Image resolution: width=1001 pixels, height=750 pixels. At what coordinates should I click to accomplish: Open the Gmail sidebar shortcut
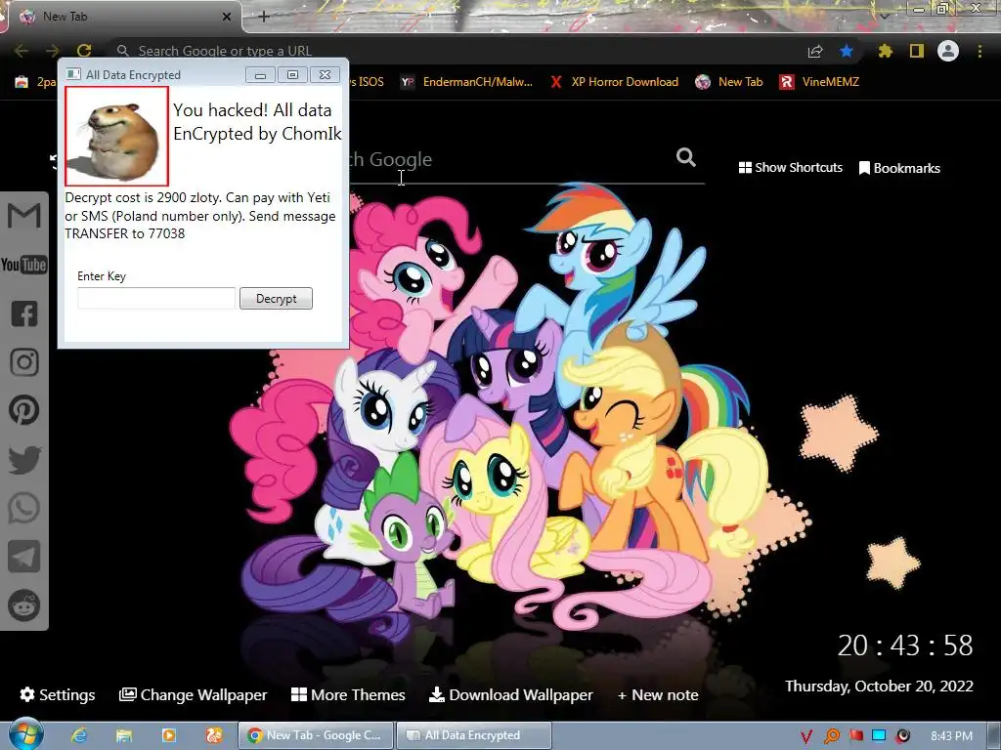pos(24,215)
